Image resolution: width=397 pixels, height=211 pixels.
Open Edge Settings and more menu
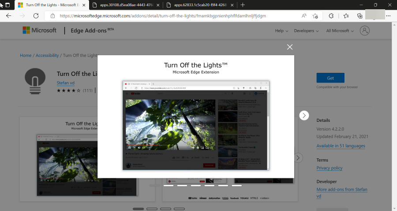coord(388,16)
